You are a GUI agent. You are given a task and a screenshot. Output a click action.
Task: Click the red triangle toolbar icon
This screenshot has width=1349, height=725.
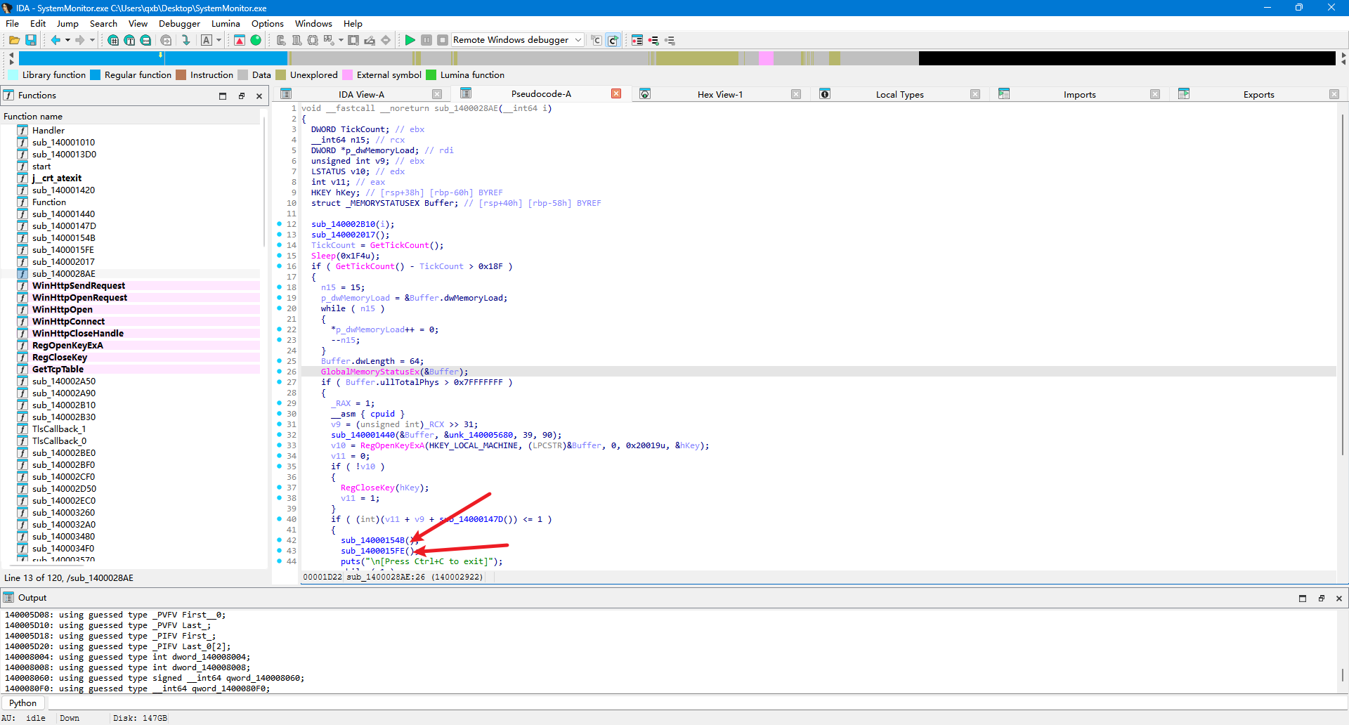click(x=240, y=40)
